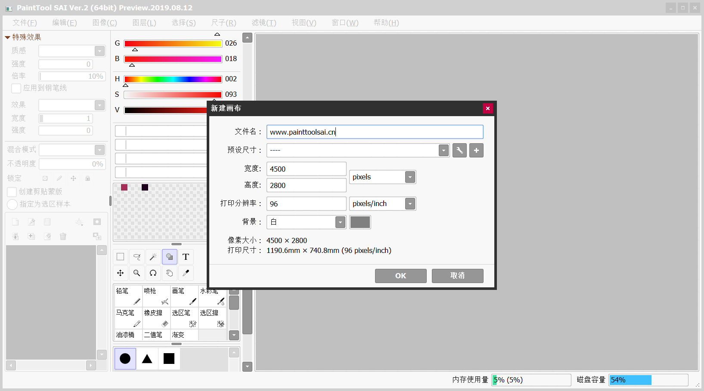
Task: Select the rectangular selection tool
Action: pos(121,257)
